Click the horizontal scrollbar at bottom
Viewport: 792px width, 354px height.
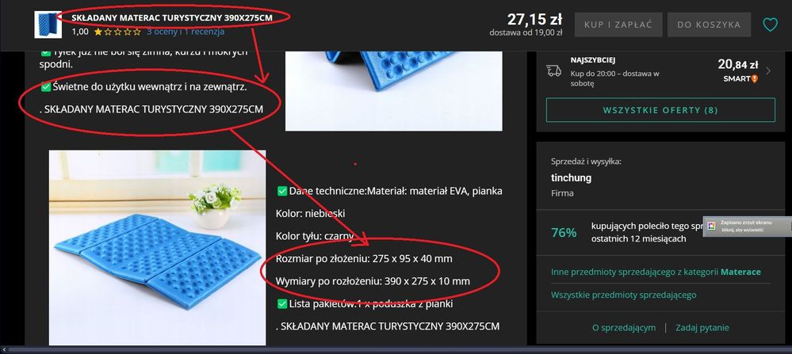pyautogui.click(x=399, y=349)
